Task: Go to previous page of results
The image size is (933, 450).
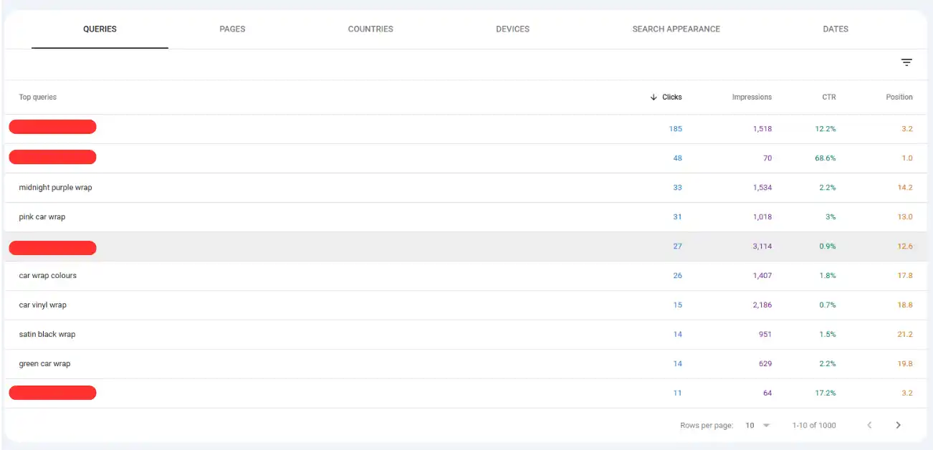Action: [869, 425]
